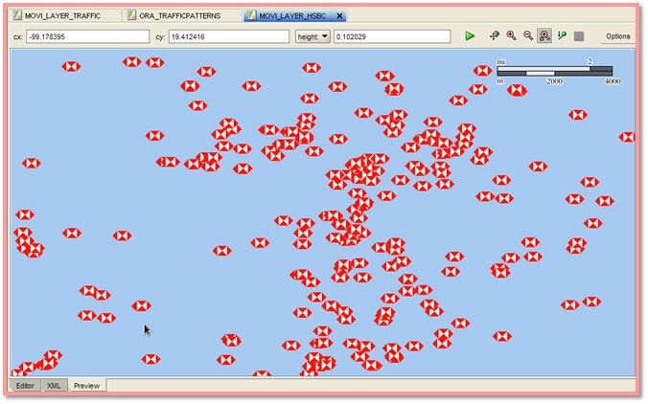Click the "mi" scale bar unit label
This screenshot has height=404, width=648.
[x=501, y=62]
